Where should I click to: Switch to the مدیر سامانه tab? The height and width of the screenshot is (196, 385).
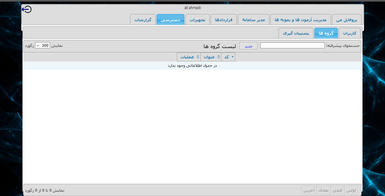(x=253, y=20)
